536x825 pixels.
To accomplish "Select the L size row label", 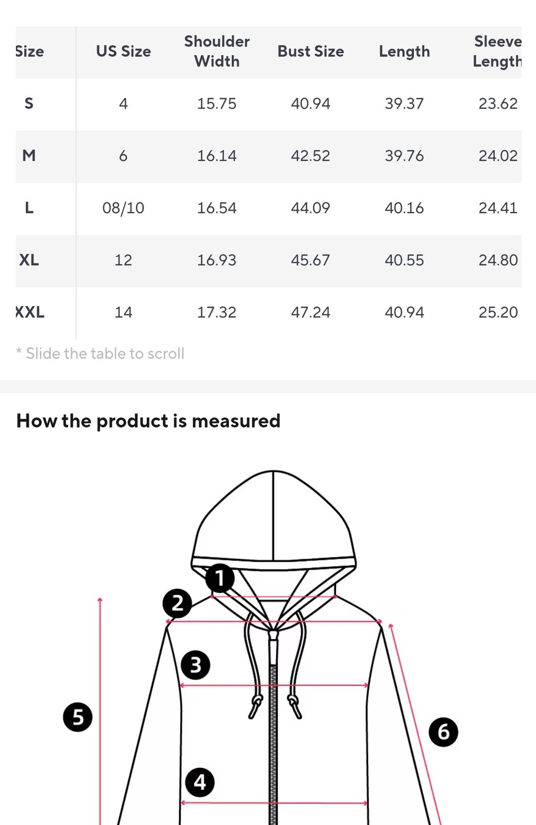I will point(29,208).
